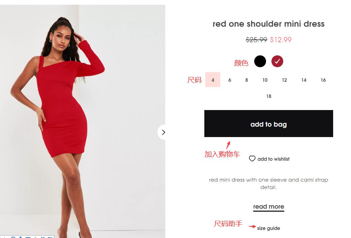
Task: Select size 18
Action: click(x=269, y=96)
